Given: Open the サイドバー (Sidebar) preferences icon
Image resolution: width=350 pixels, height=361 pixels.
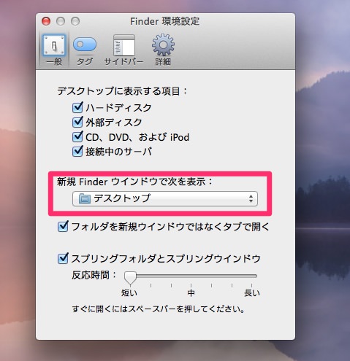Looking at the screenshot, I should [124, 45].
